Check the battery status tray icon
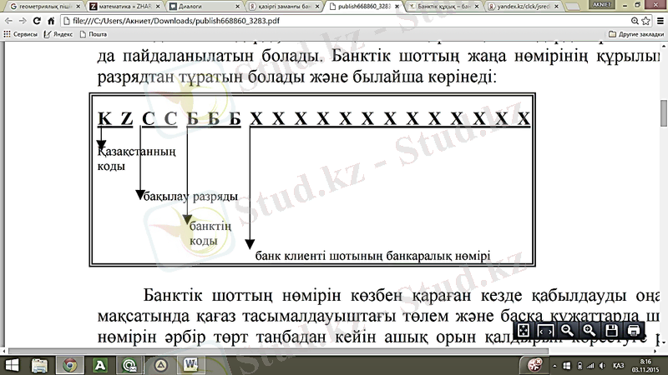Image resolution: width=668 pixels, height=375 pixels. coord(579,366)
